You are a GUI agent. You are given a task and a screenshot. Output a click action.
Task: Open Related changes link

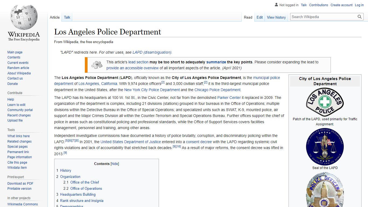tap(19, 142)
